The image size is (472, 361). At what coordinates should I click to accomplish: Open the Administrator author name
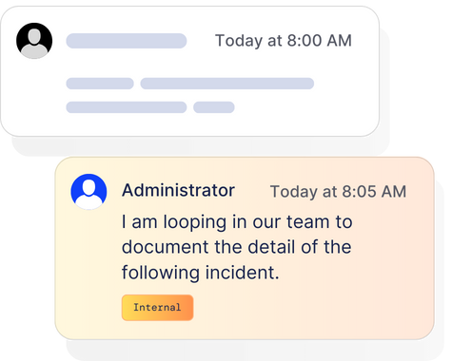(x=178, y=191)
